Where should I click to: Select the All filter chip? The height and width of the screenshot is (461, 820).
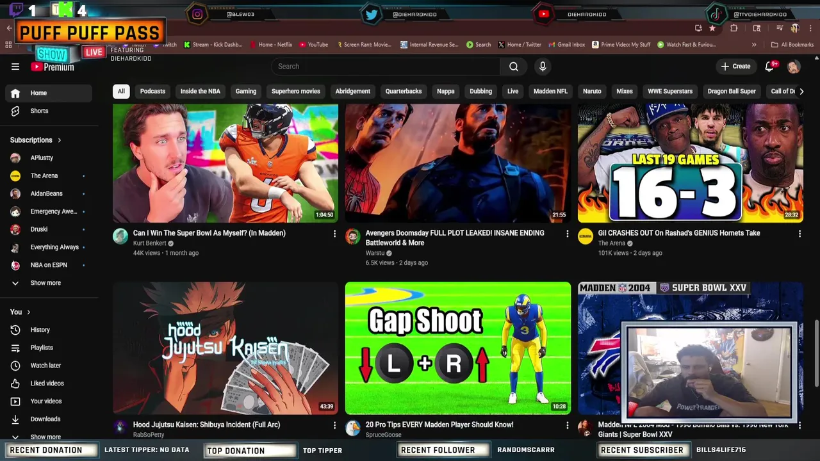point(121,92)
